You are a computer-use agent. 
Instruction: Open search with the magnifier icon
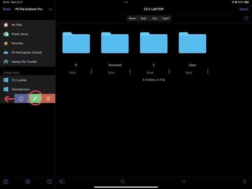pyautogui.click(x=123, y=181)
